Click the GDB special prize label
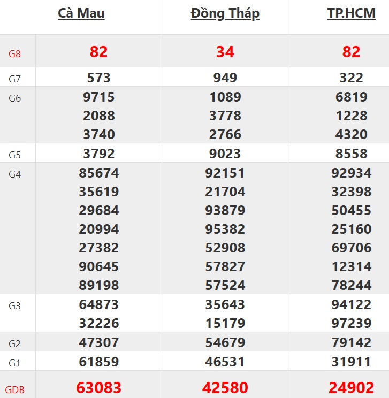389x398 pixels. tap(15, 390)
